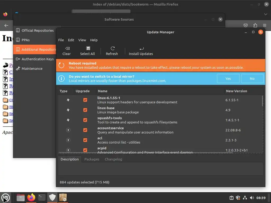The width and height of the screenshot is (271, 203).
Task: Click the up-arrow type icon for acpid
Action: (68, 150)
